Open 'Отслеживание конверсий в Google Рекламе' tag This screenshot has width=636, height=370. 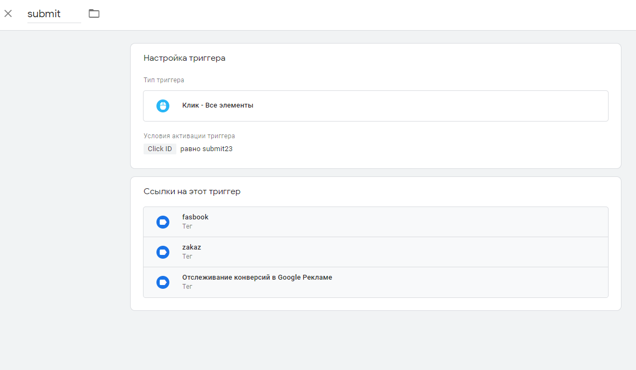[x=376, y=282]
